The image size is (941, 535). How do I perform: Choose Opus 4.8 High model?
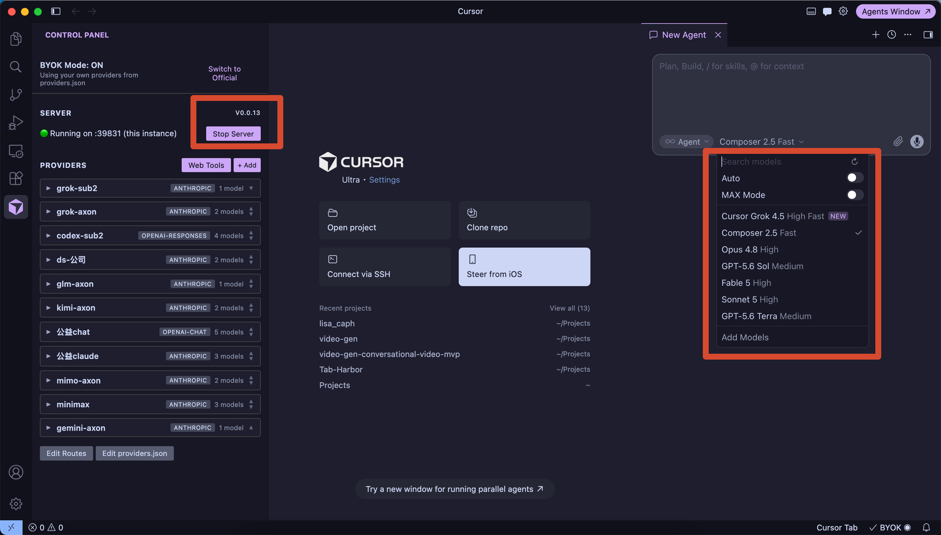click(792, 249)
